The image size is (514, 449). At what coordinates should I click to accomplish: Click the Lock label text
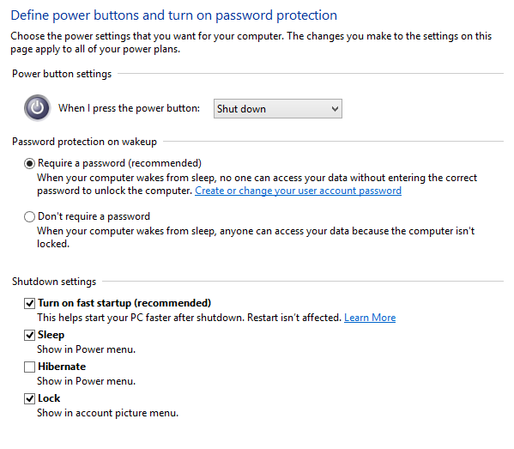click(49, 398)
